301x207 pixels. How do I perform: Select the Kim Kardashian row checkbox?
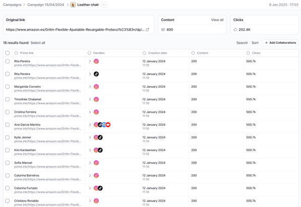pyautogui.click(x=8, y=150)
